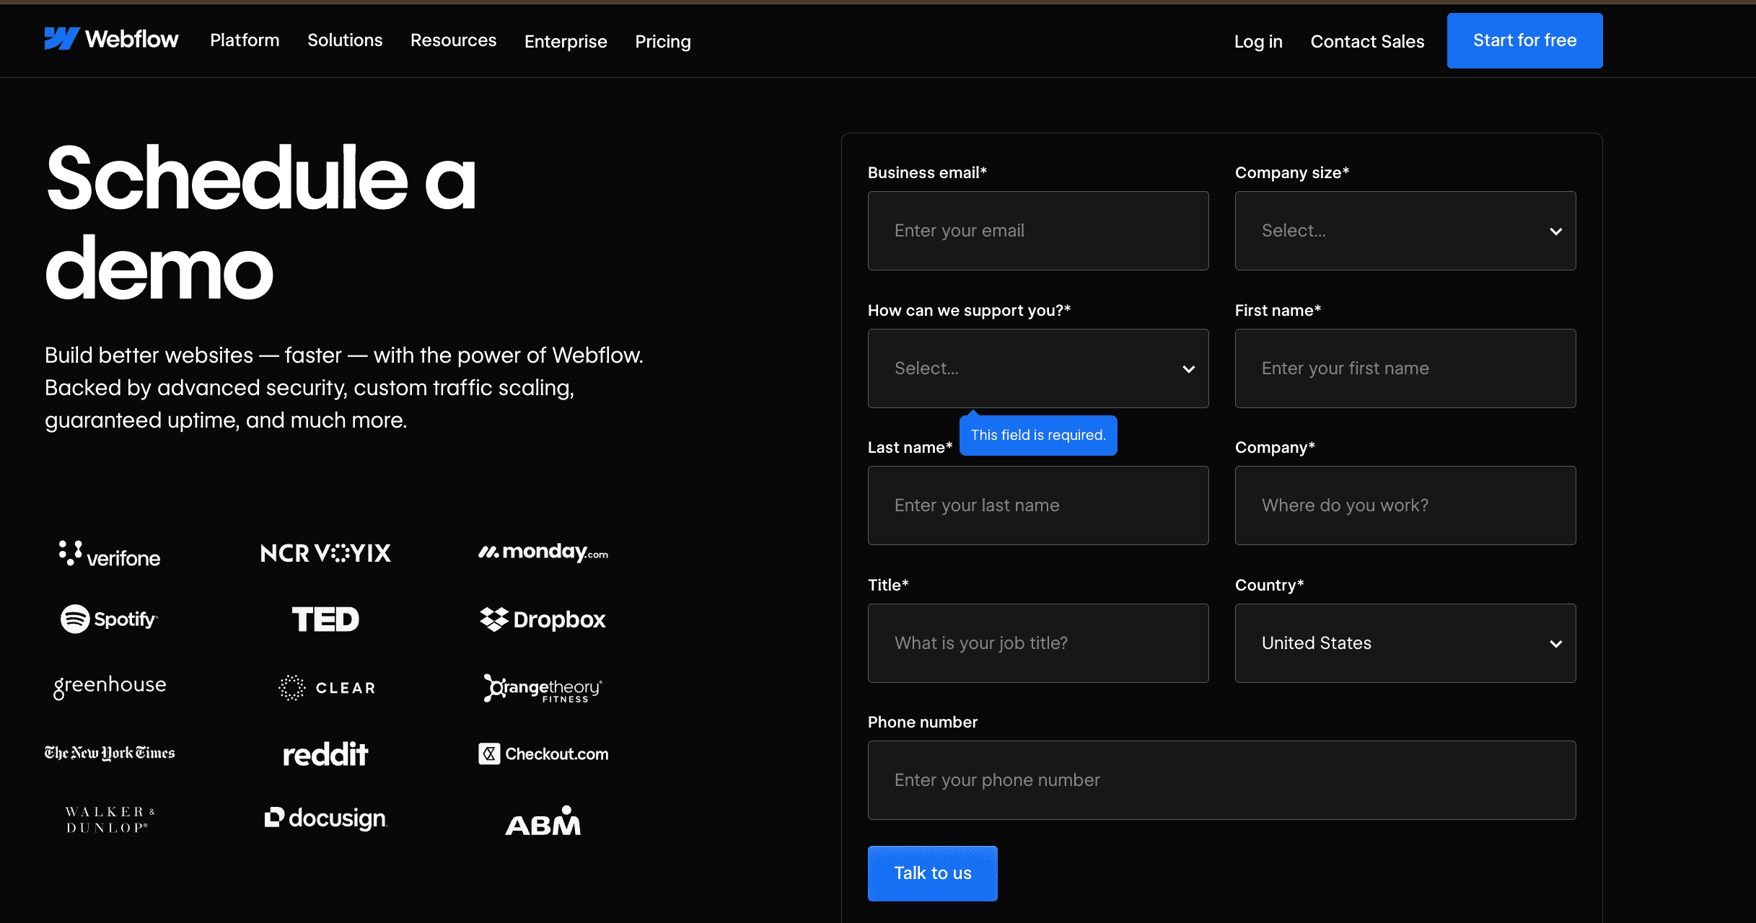Screen dimensions: 1756x923
Task: Expand the How can we support you dropdown
Action: 1037,368
